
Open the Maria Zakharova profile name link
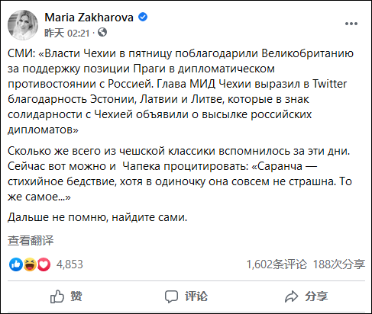tap(89, 18)
